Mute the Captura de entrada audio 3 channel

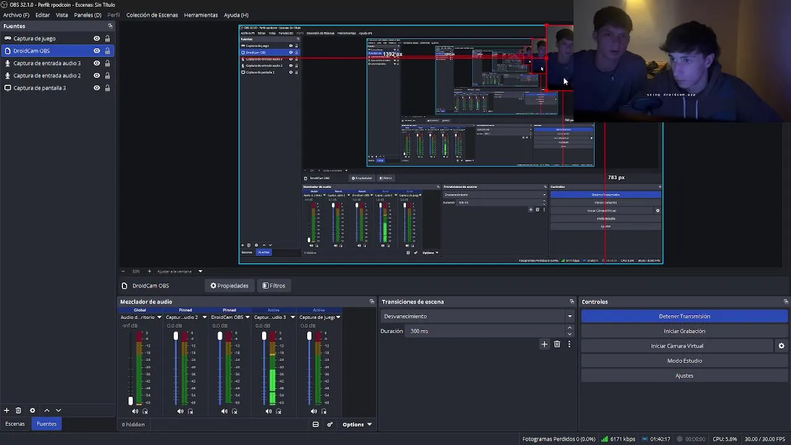tap(269, 412)
